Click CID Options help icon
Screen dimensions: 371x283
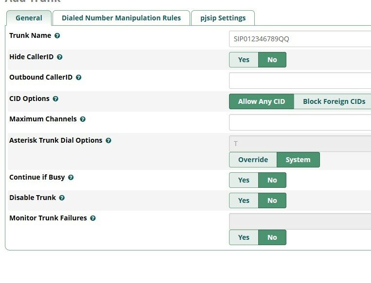(x=55, y=99)
